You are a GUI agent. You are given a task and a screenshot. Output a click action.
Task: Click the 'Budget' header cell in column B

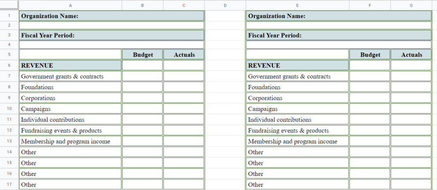click(143, 54)
